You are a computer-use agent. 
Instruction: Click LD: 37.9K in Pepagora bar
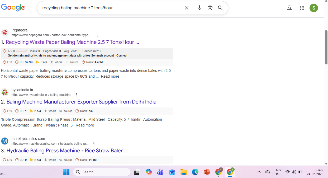[x=24, y=62]
